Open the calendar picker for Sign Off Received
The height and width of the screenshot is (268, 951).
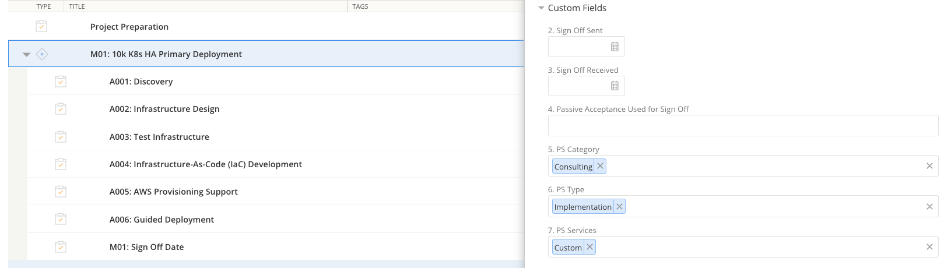coord(615,86)
